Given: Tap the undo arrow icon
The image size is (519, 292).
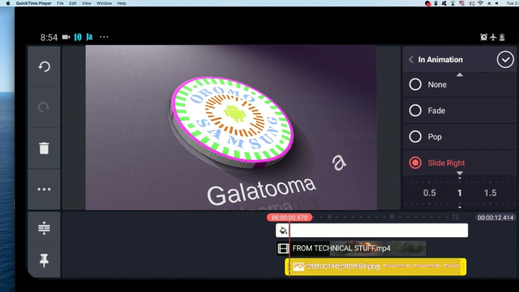Looking at the screenshot, I should pyautogui.click(x=44, y=67).
